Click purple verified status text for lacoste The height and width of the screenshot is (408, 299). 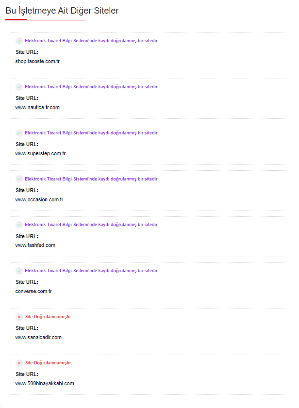(x=91, y=41)
